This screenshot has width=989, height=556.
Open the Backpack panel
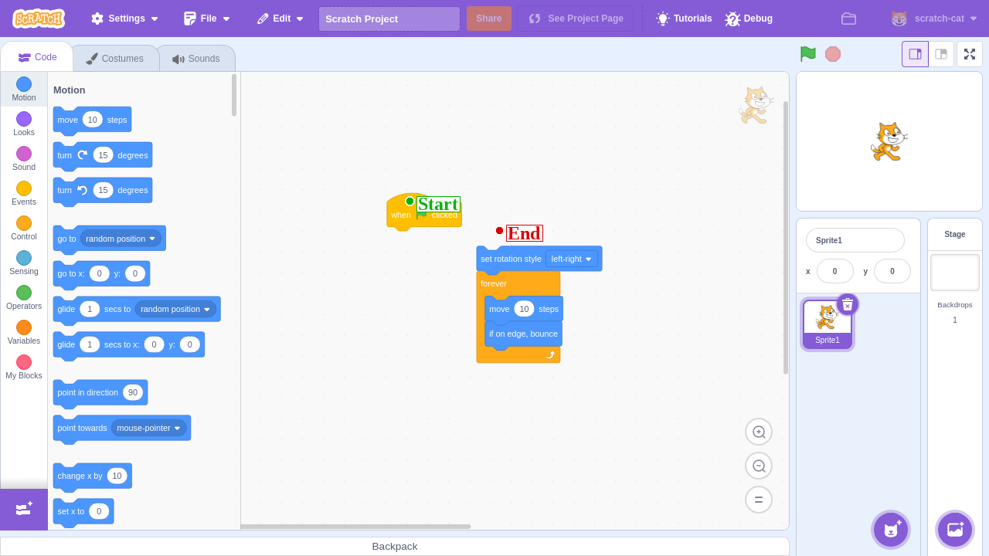395,546
